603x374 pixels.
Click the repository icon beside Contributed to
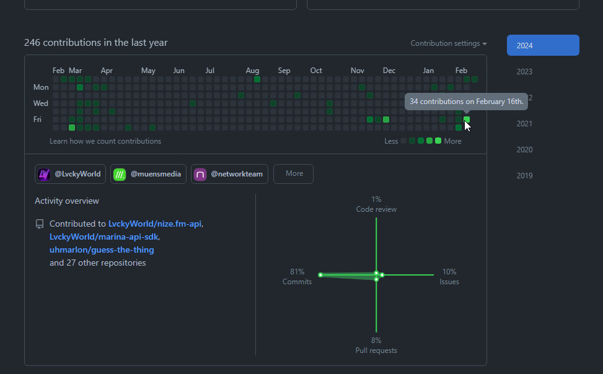pyautogui.click(x=40, y=224)
